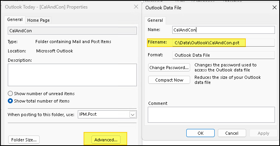Click the Advanced button
The width and height of the screenshot is (280, 146).
click(x=106, y=140)
